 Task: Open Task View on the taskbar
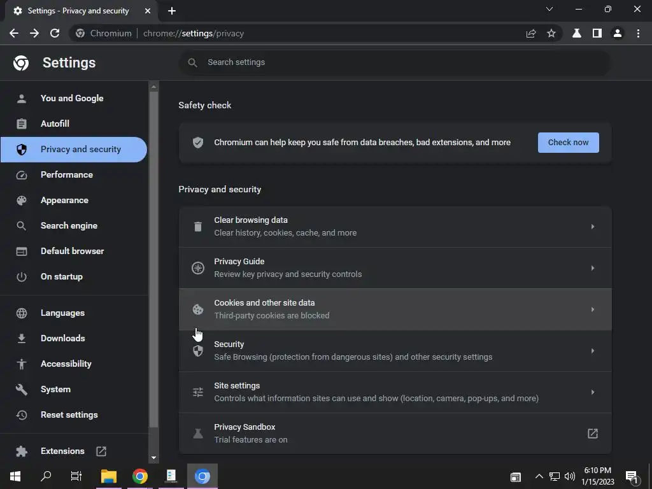[x=76, y=476]
